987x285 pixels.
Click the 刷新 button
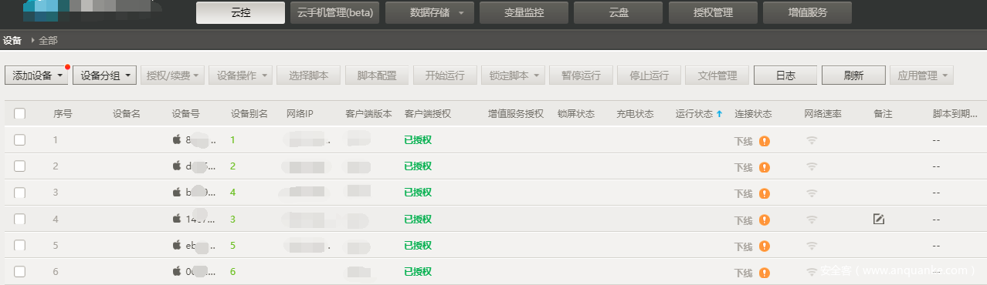click(853, 75)
